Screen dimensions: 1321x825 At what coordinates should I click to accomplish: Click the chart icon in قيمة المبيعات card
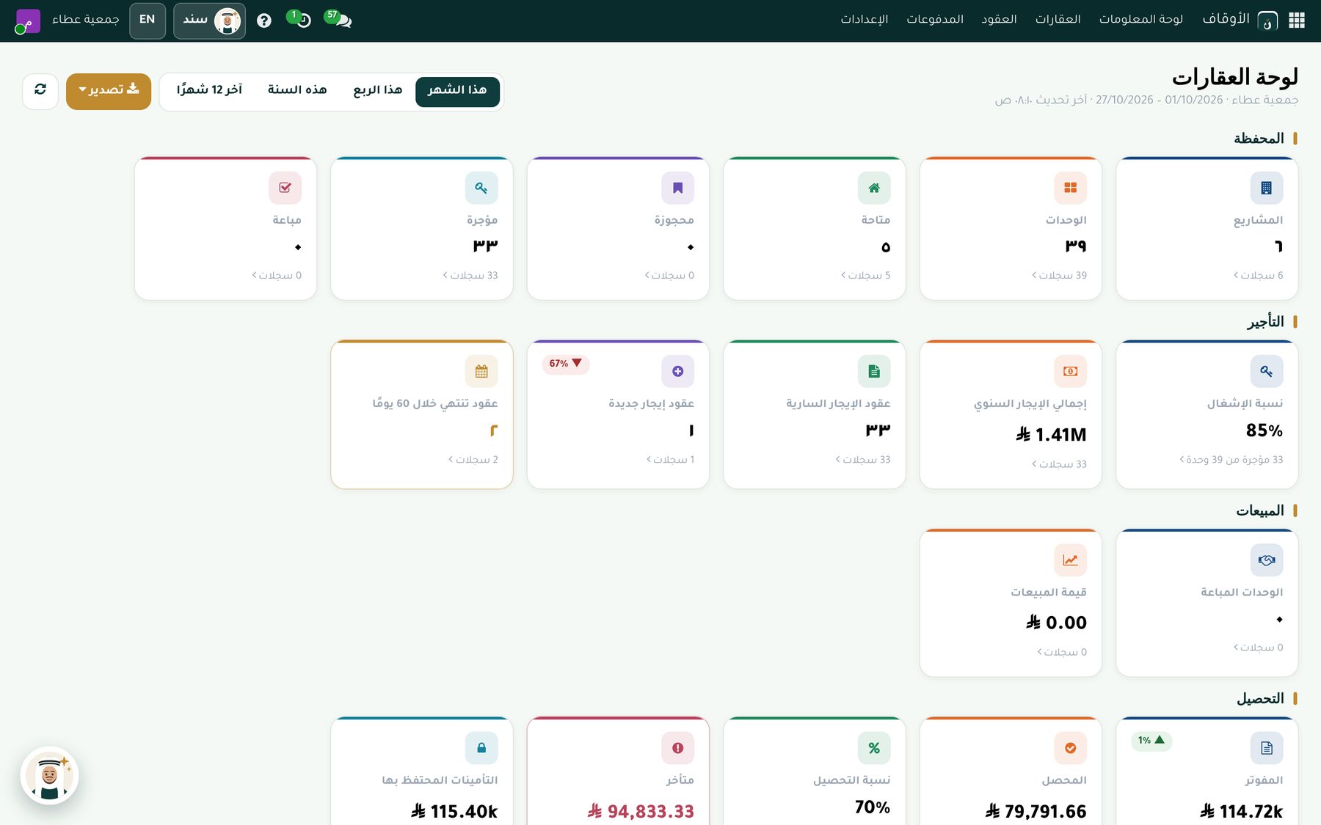[x=1071, y=560]
